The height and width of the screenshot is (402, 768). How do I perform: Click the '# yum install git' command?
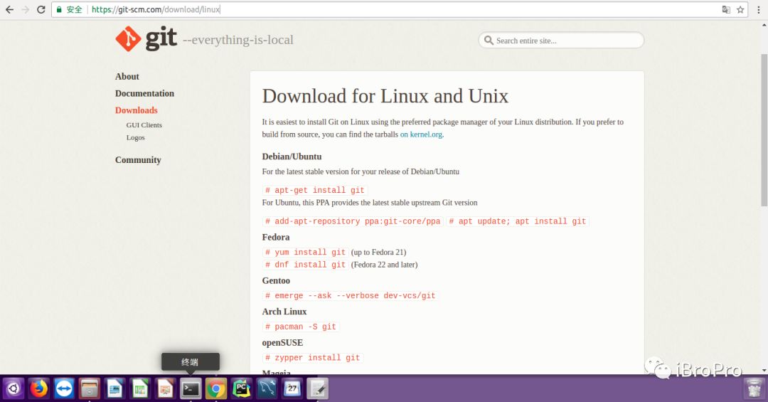pyautogui.click(x=305, y=252)
